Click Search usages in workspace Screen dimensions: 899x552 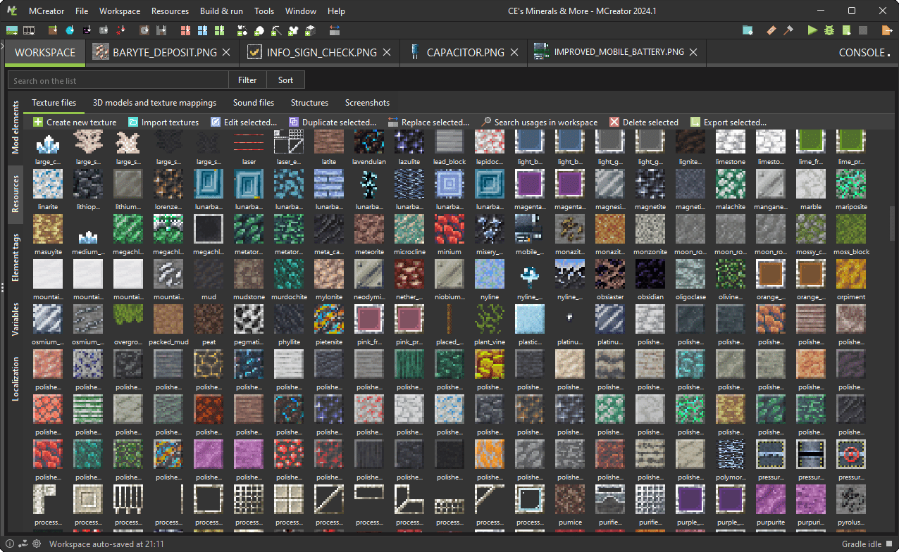539,122
